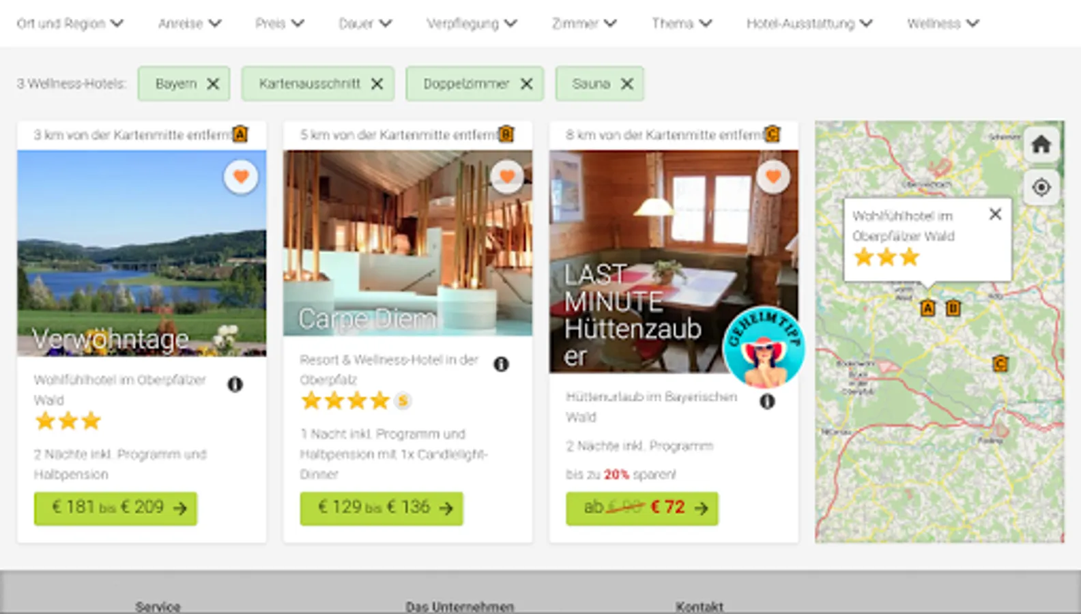Click the three-star rating on first card
The height and width of the screenshot is (614, 1081).
point(68,421)
